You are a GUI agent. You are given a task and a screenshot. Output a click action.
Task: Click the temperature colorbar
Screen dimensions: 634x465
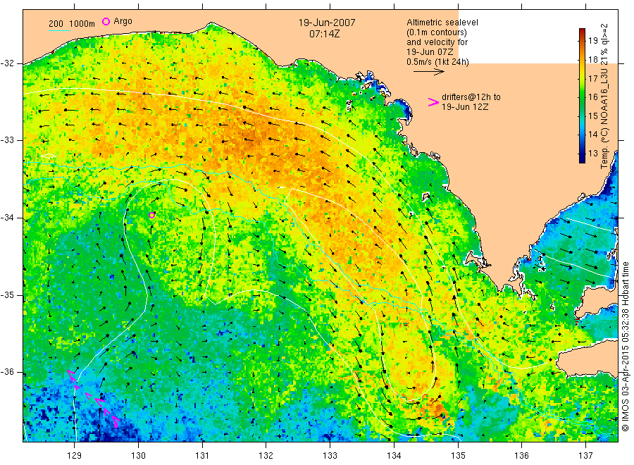(582, 96)
